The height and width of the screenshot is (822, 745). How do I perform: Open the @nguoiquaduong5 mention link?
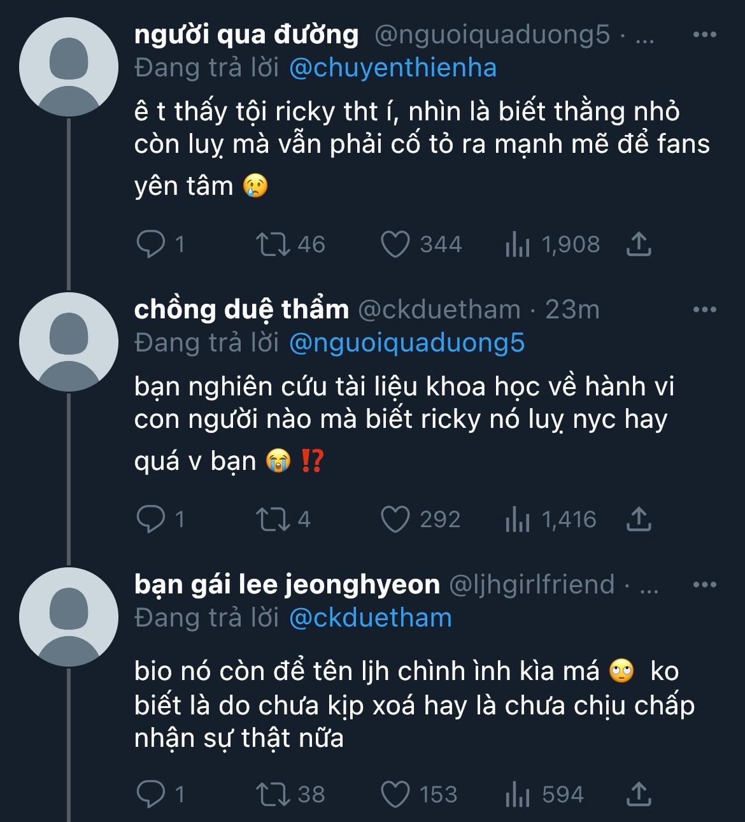(407, 343)
